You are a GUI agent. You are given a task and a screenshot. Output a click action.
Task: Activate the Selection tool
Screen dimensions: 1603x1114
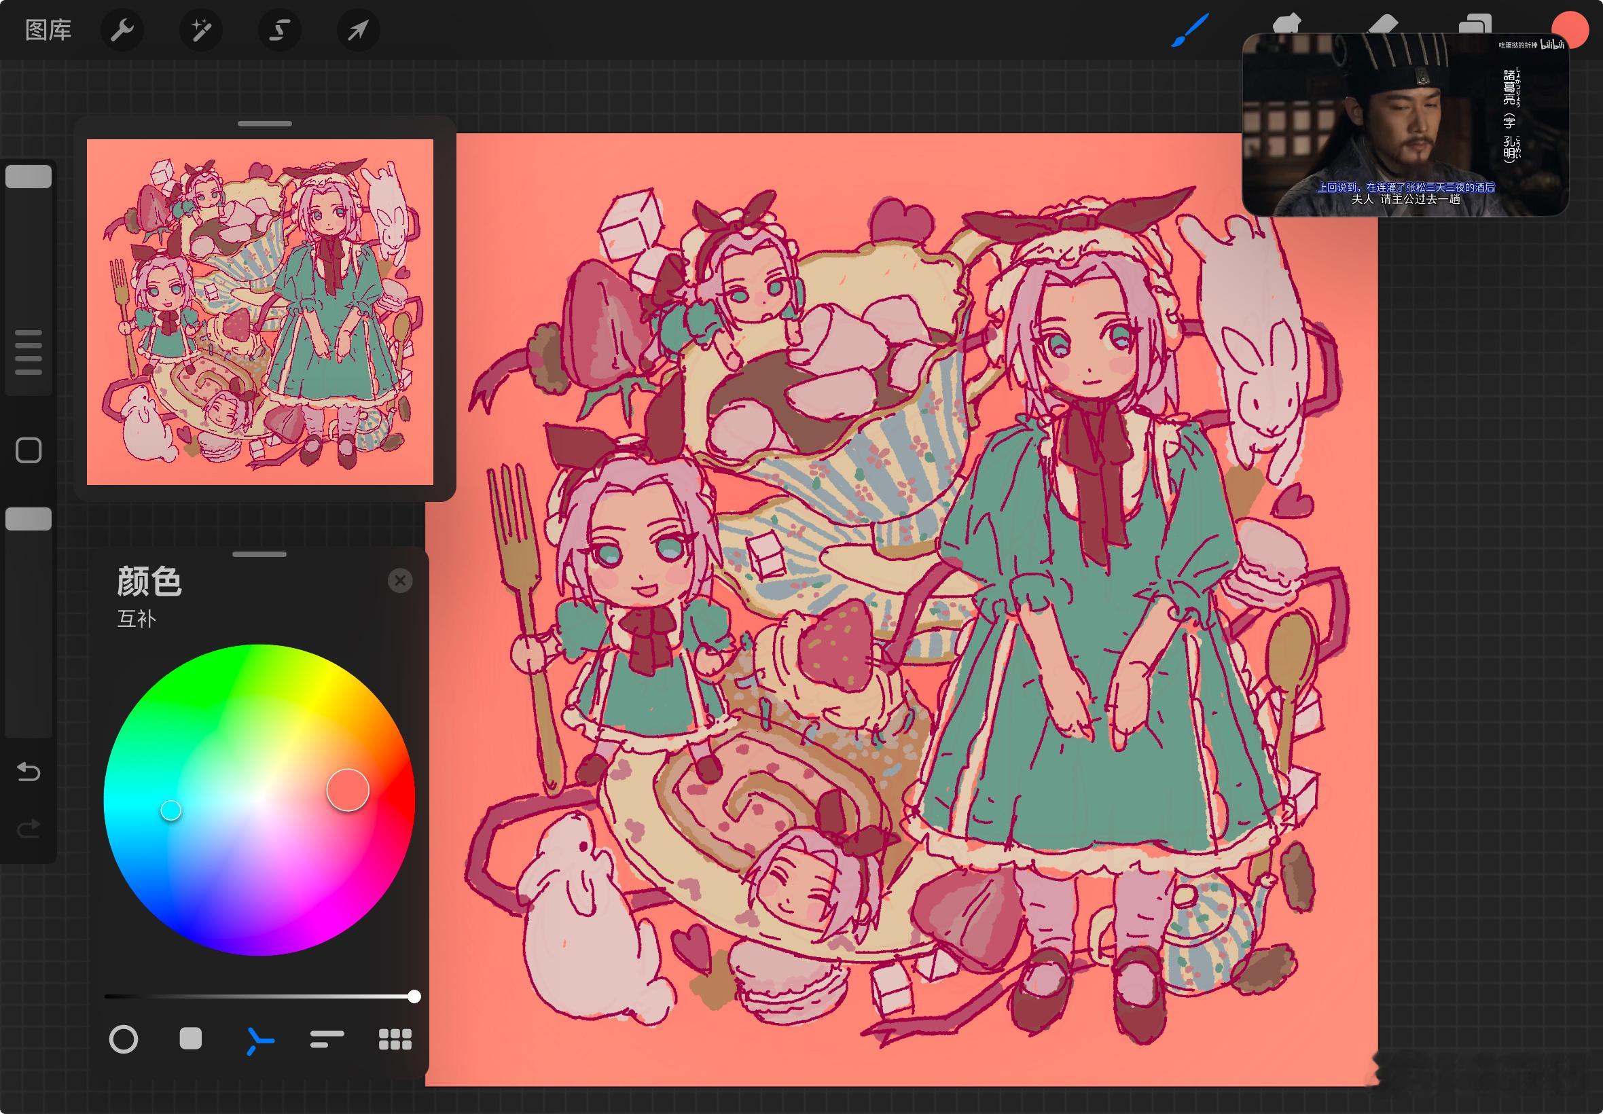280,30
